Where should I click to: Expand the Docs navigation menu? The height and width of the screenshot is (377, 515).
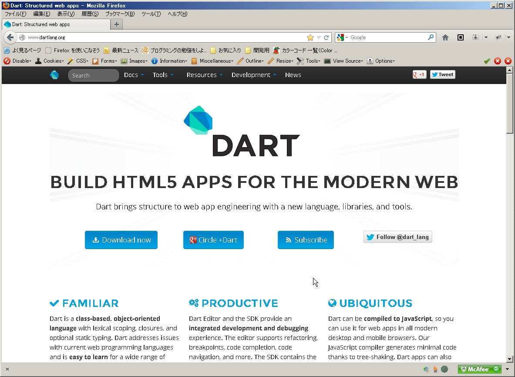pyautogui.click(x=134, y=75)
